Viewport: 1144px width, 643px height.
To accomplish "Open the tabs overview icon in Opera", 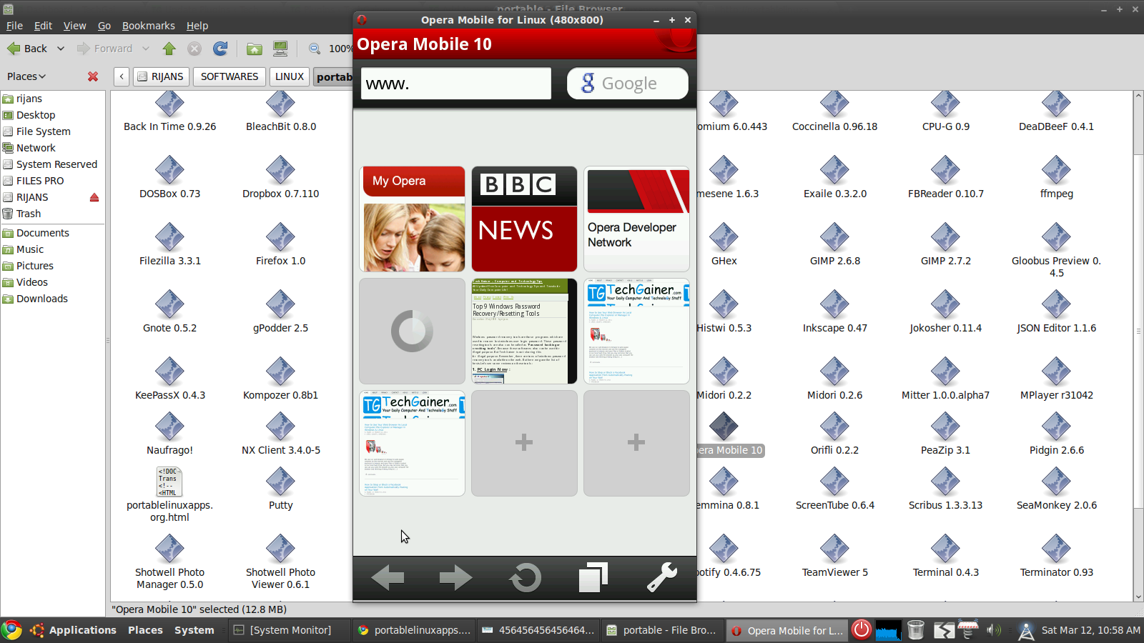I will [x=593, y=577].
